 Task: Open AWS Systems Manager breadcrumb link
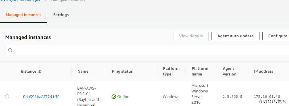click(20, 1)
